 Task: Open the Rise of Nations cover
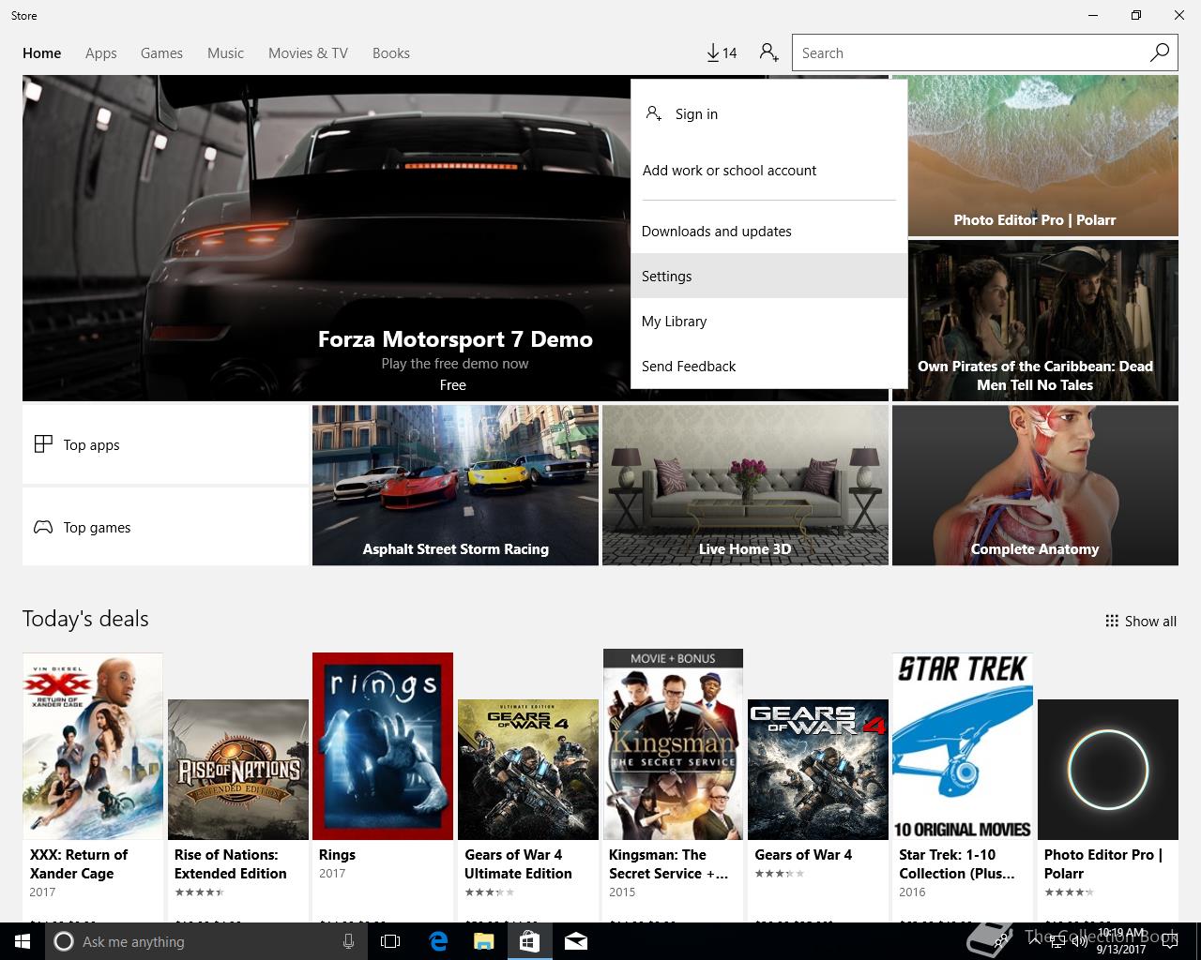[238, 770]
